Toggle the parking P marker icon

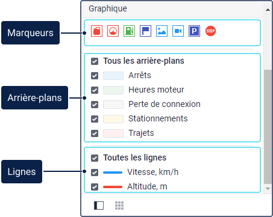(194, 31)
